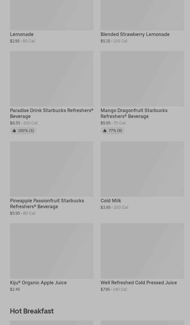Open the Kiju Apple Juice product image

click(52, 251)
